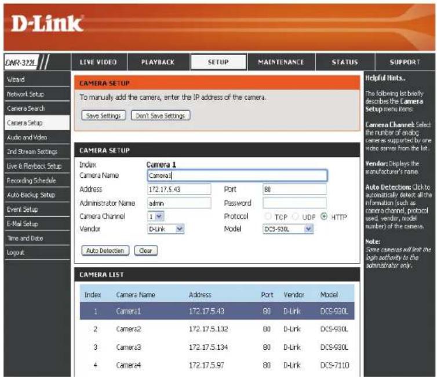Select the UDP protocol radio button
437x377 pixels.
296,217
